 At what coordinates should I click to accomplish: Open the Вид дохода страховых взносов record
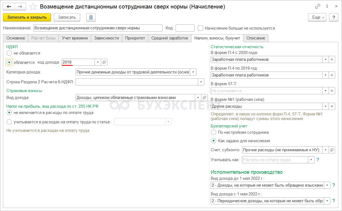click(x=204, y=98)
